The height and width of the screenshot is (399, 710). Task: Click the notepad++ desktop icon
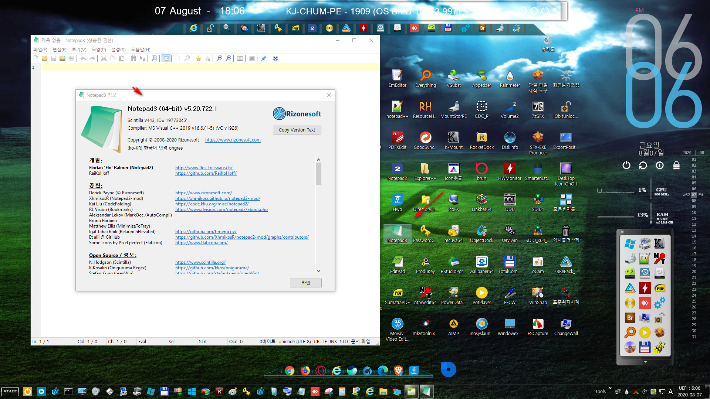[397, 110]
